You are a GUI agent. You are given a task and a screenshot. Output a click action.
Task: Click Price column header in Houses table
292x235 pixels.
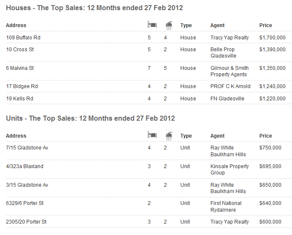[266, 25]
